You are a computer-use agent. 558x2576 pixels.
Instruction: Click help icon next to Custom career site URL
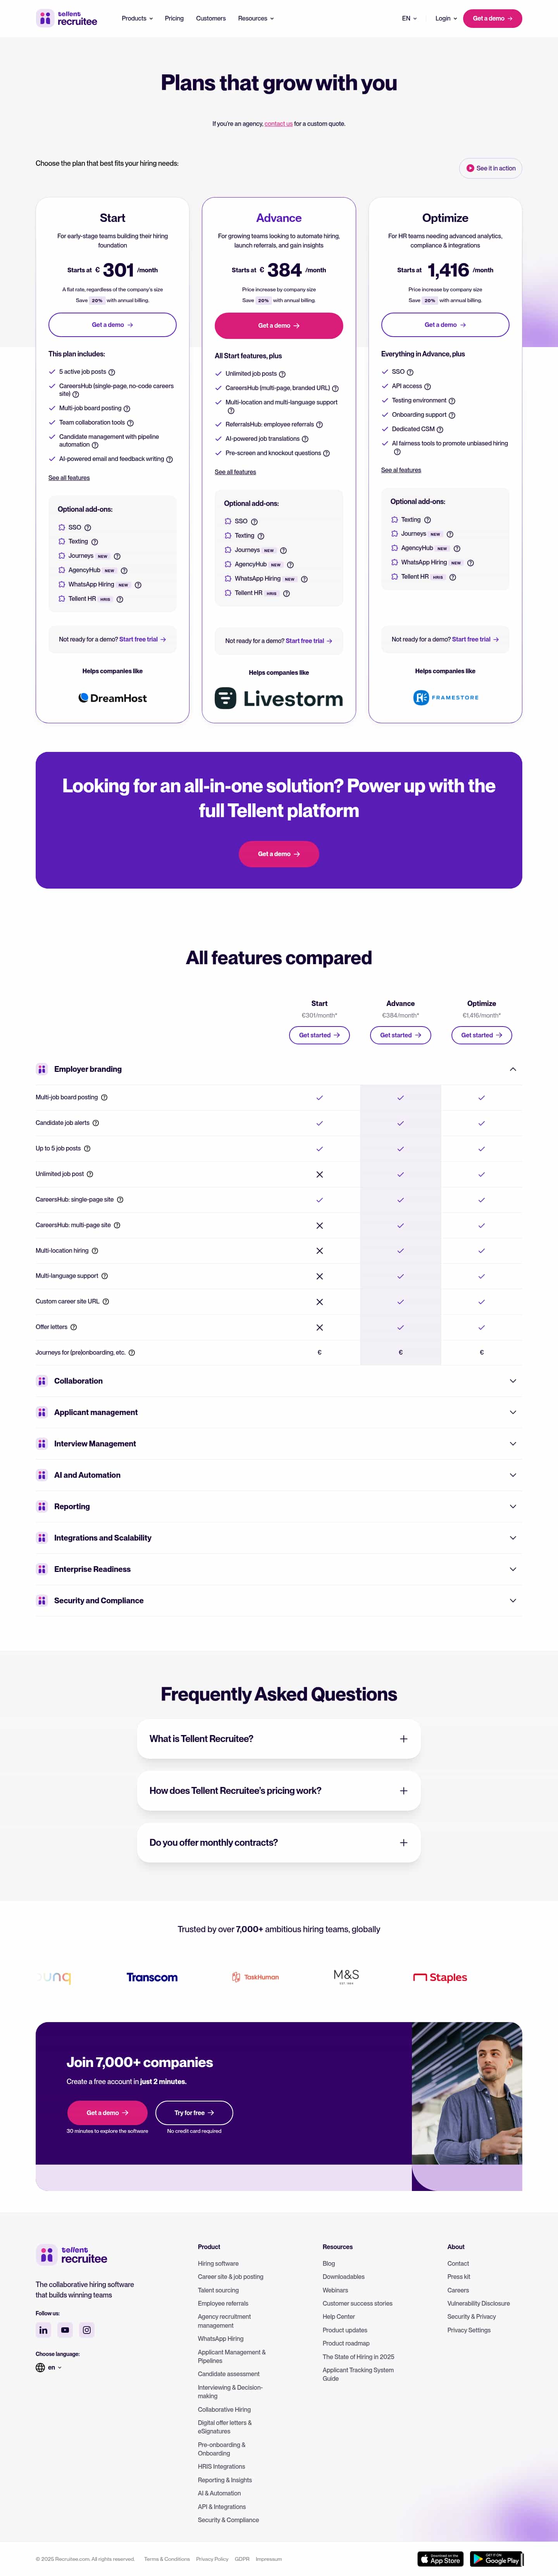point(106,1302)
